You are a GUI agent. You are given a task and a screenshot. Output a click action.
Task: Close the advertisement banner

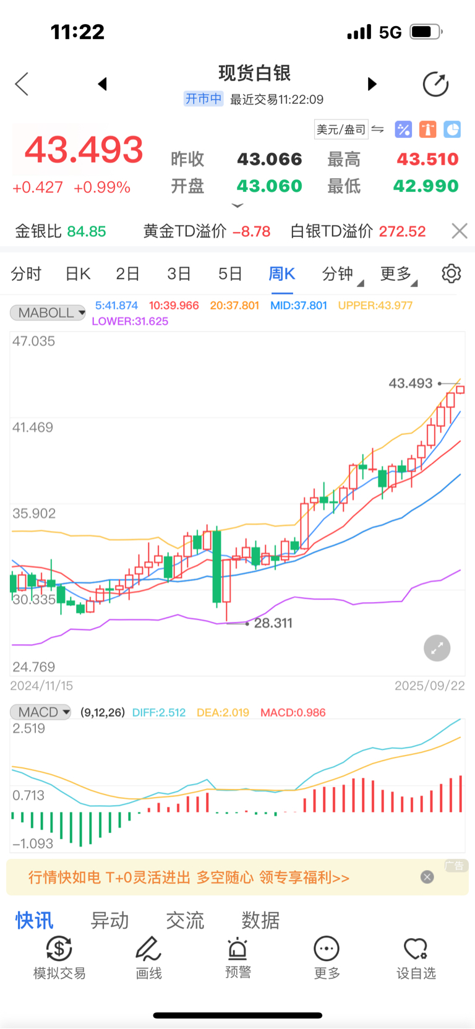(427, 877)
